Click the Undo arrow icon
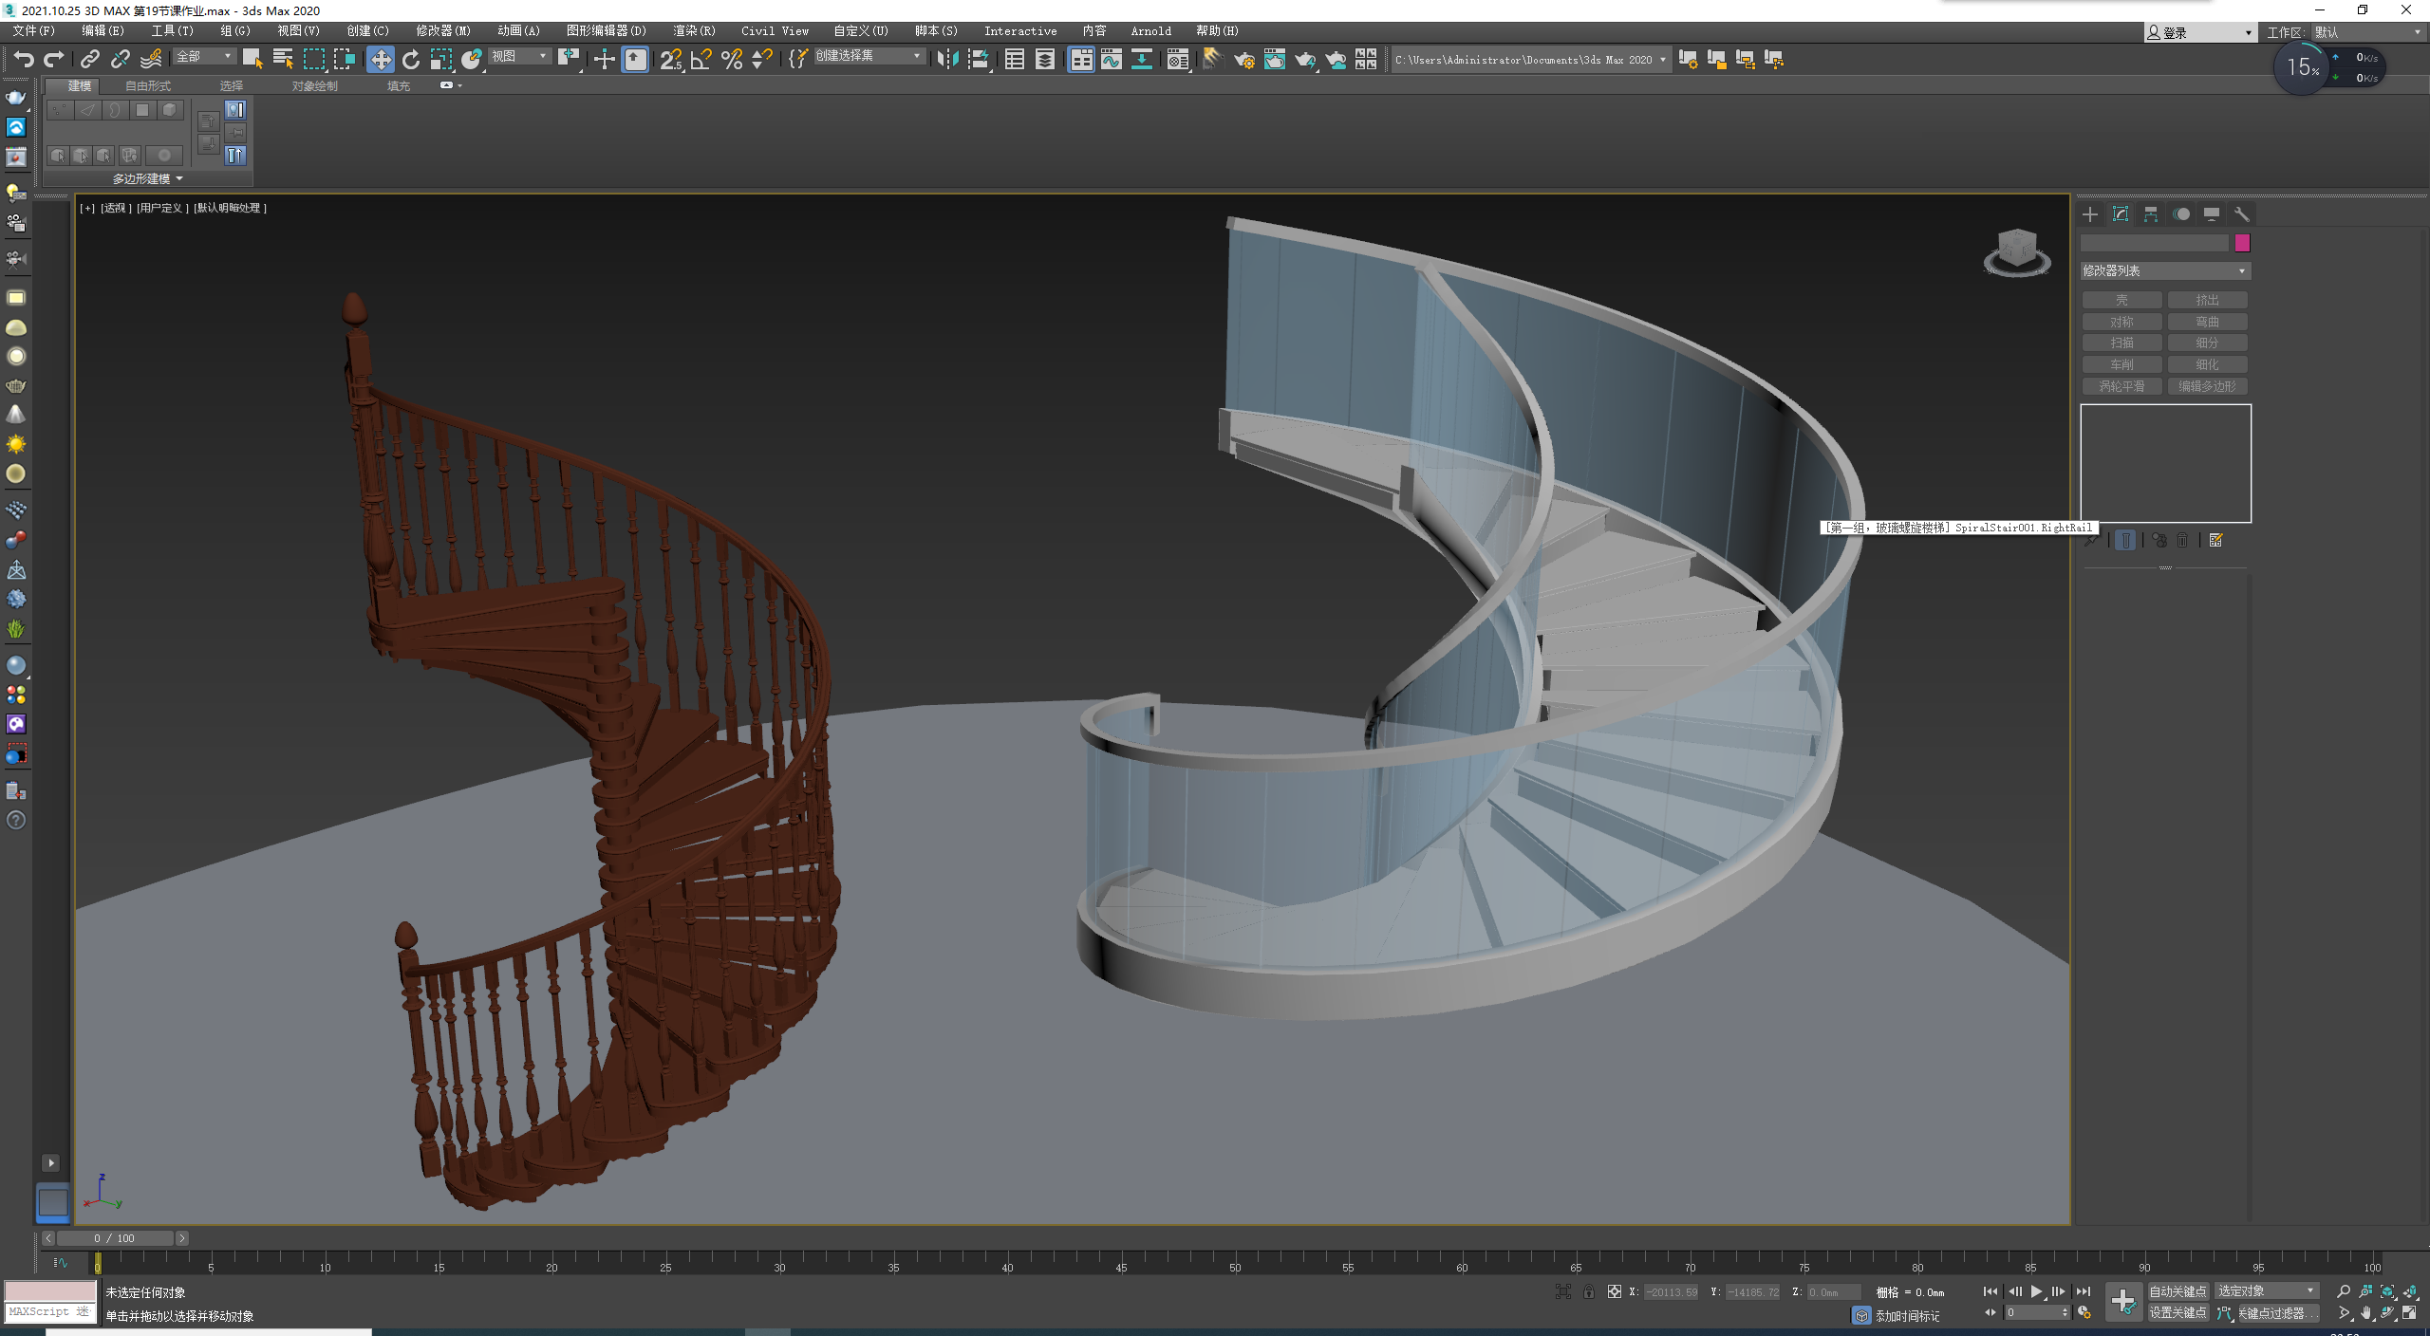 tap(24, 60)
